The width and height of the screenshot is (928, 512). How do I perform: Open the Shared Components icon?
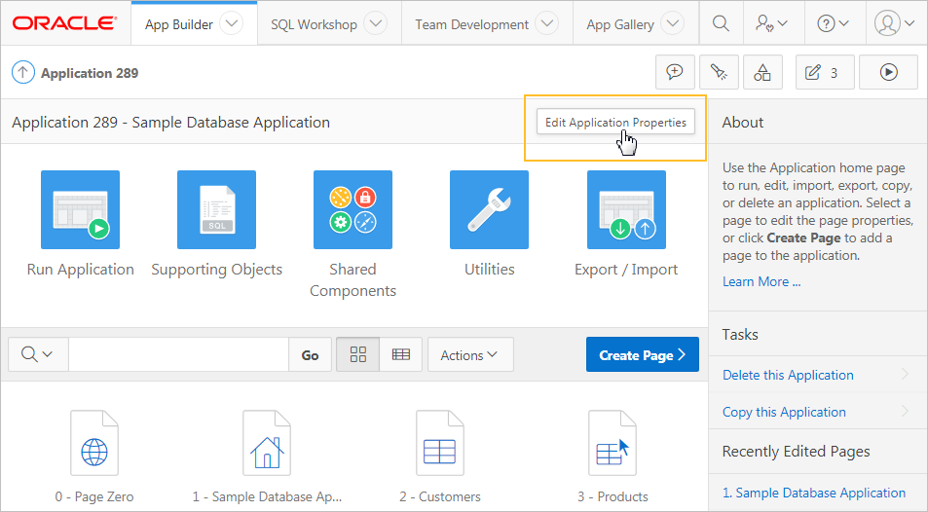point(353,209)
